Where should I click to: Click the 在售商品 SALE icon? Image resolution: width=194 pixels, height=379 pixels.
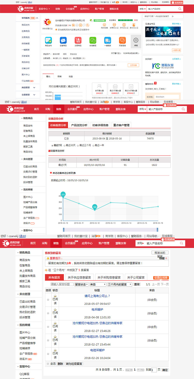(63, 40)
